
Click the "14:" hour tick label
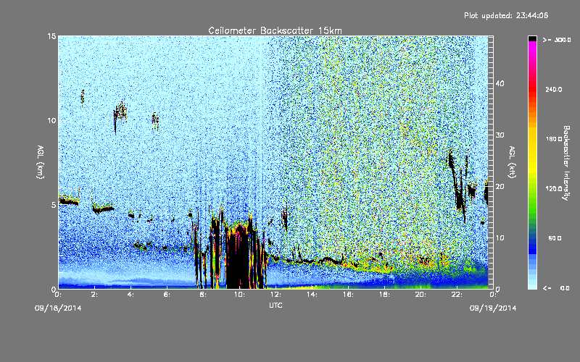tap(312, 295)
